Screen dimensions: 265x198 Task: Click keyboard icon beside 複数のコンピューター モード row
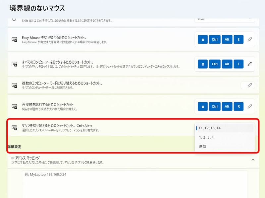click(x=14, y=85)
